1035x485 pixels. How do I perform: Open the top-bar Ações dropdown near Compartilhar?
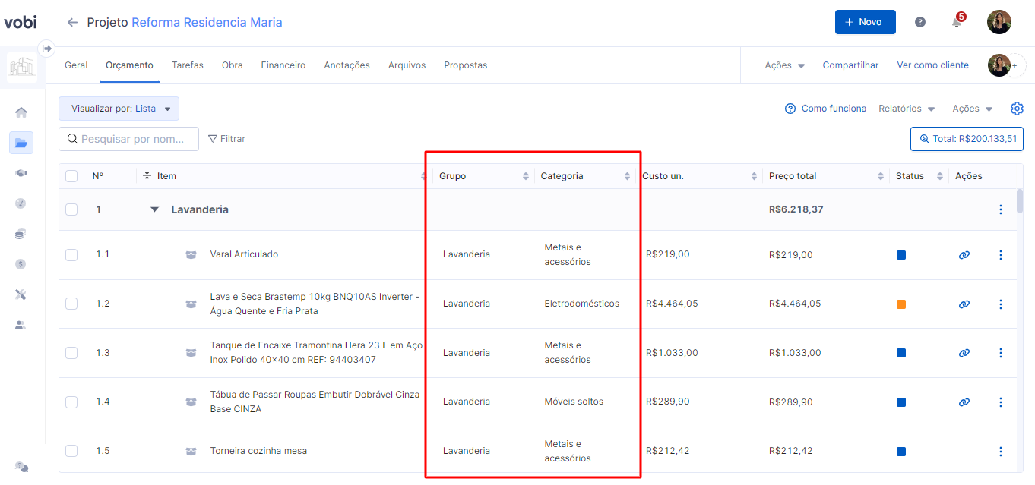click(784, 65)
